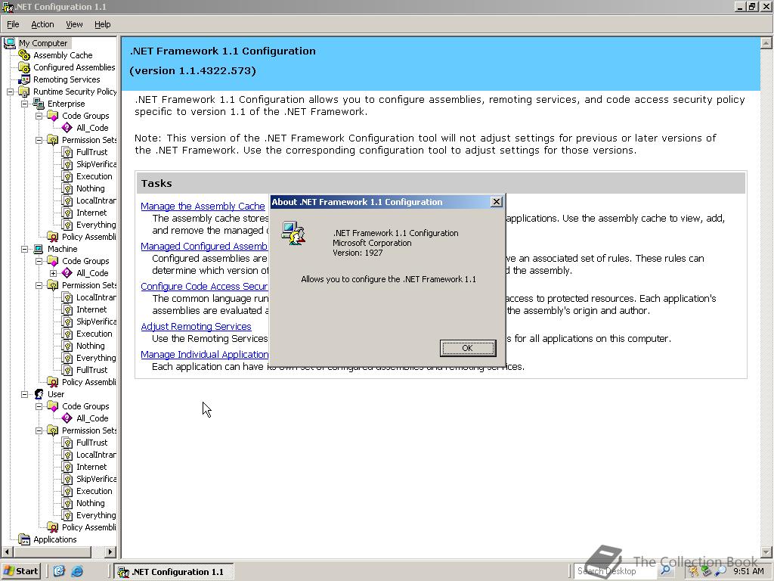Screen dimensions: 774x581
Task: Click Internet Explorer quick launch icon
Action: click(77, 571)
